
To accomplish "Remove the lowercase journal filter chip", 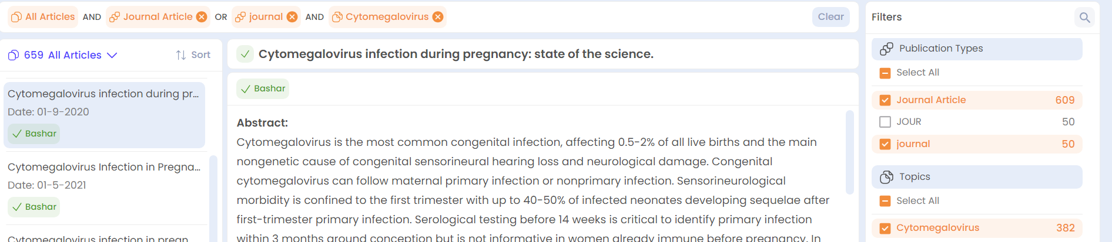I will pos(292,17).
